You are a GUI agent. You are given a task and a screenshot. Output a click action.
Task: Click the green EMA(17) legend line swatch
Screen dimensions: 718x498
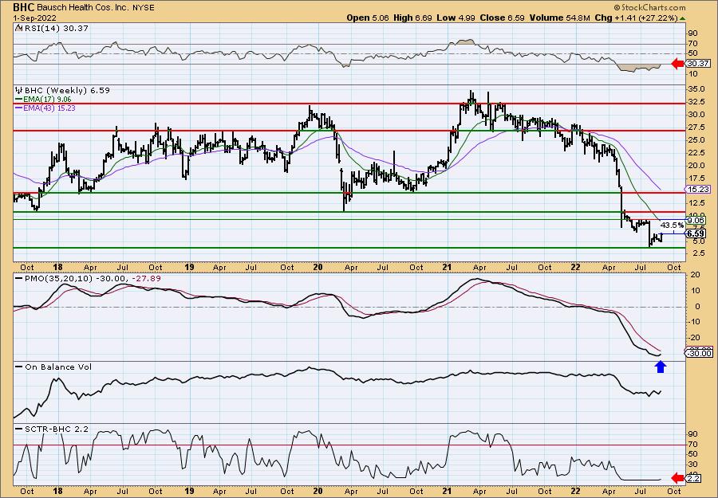[x=19, y=100]
